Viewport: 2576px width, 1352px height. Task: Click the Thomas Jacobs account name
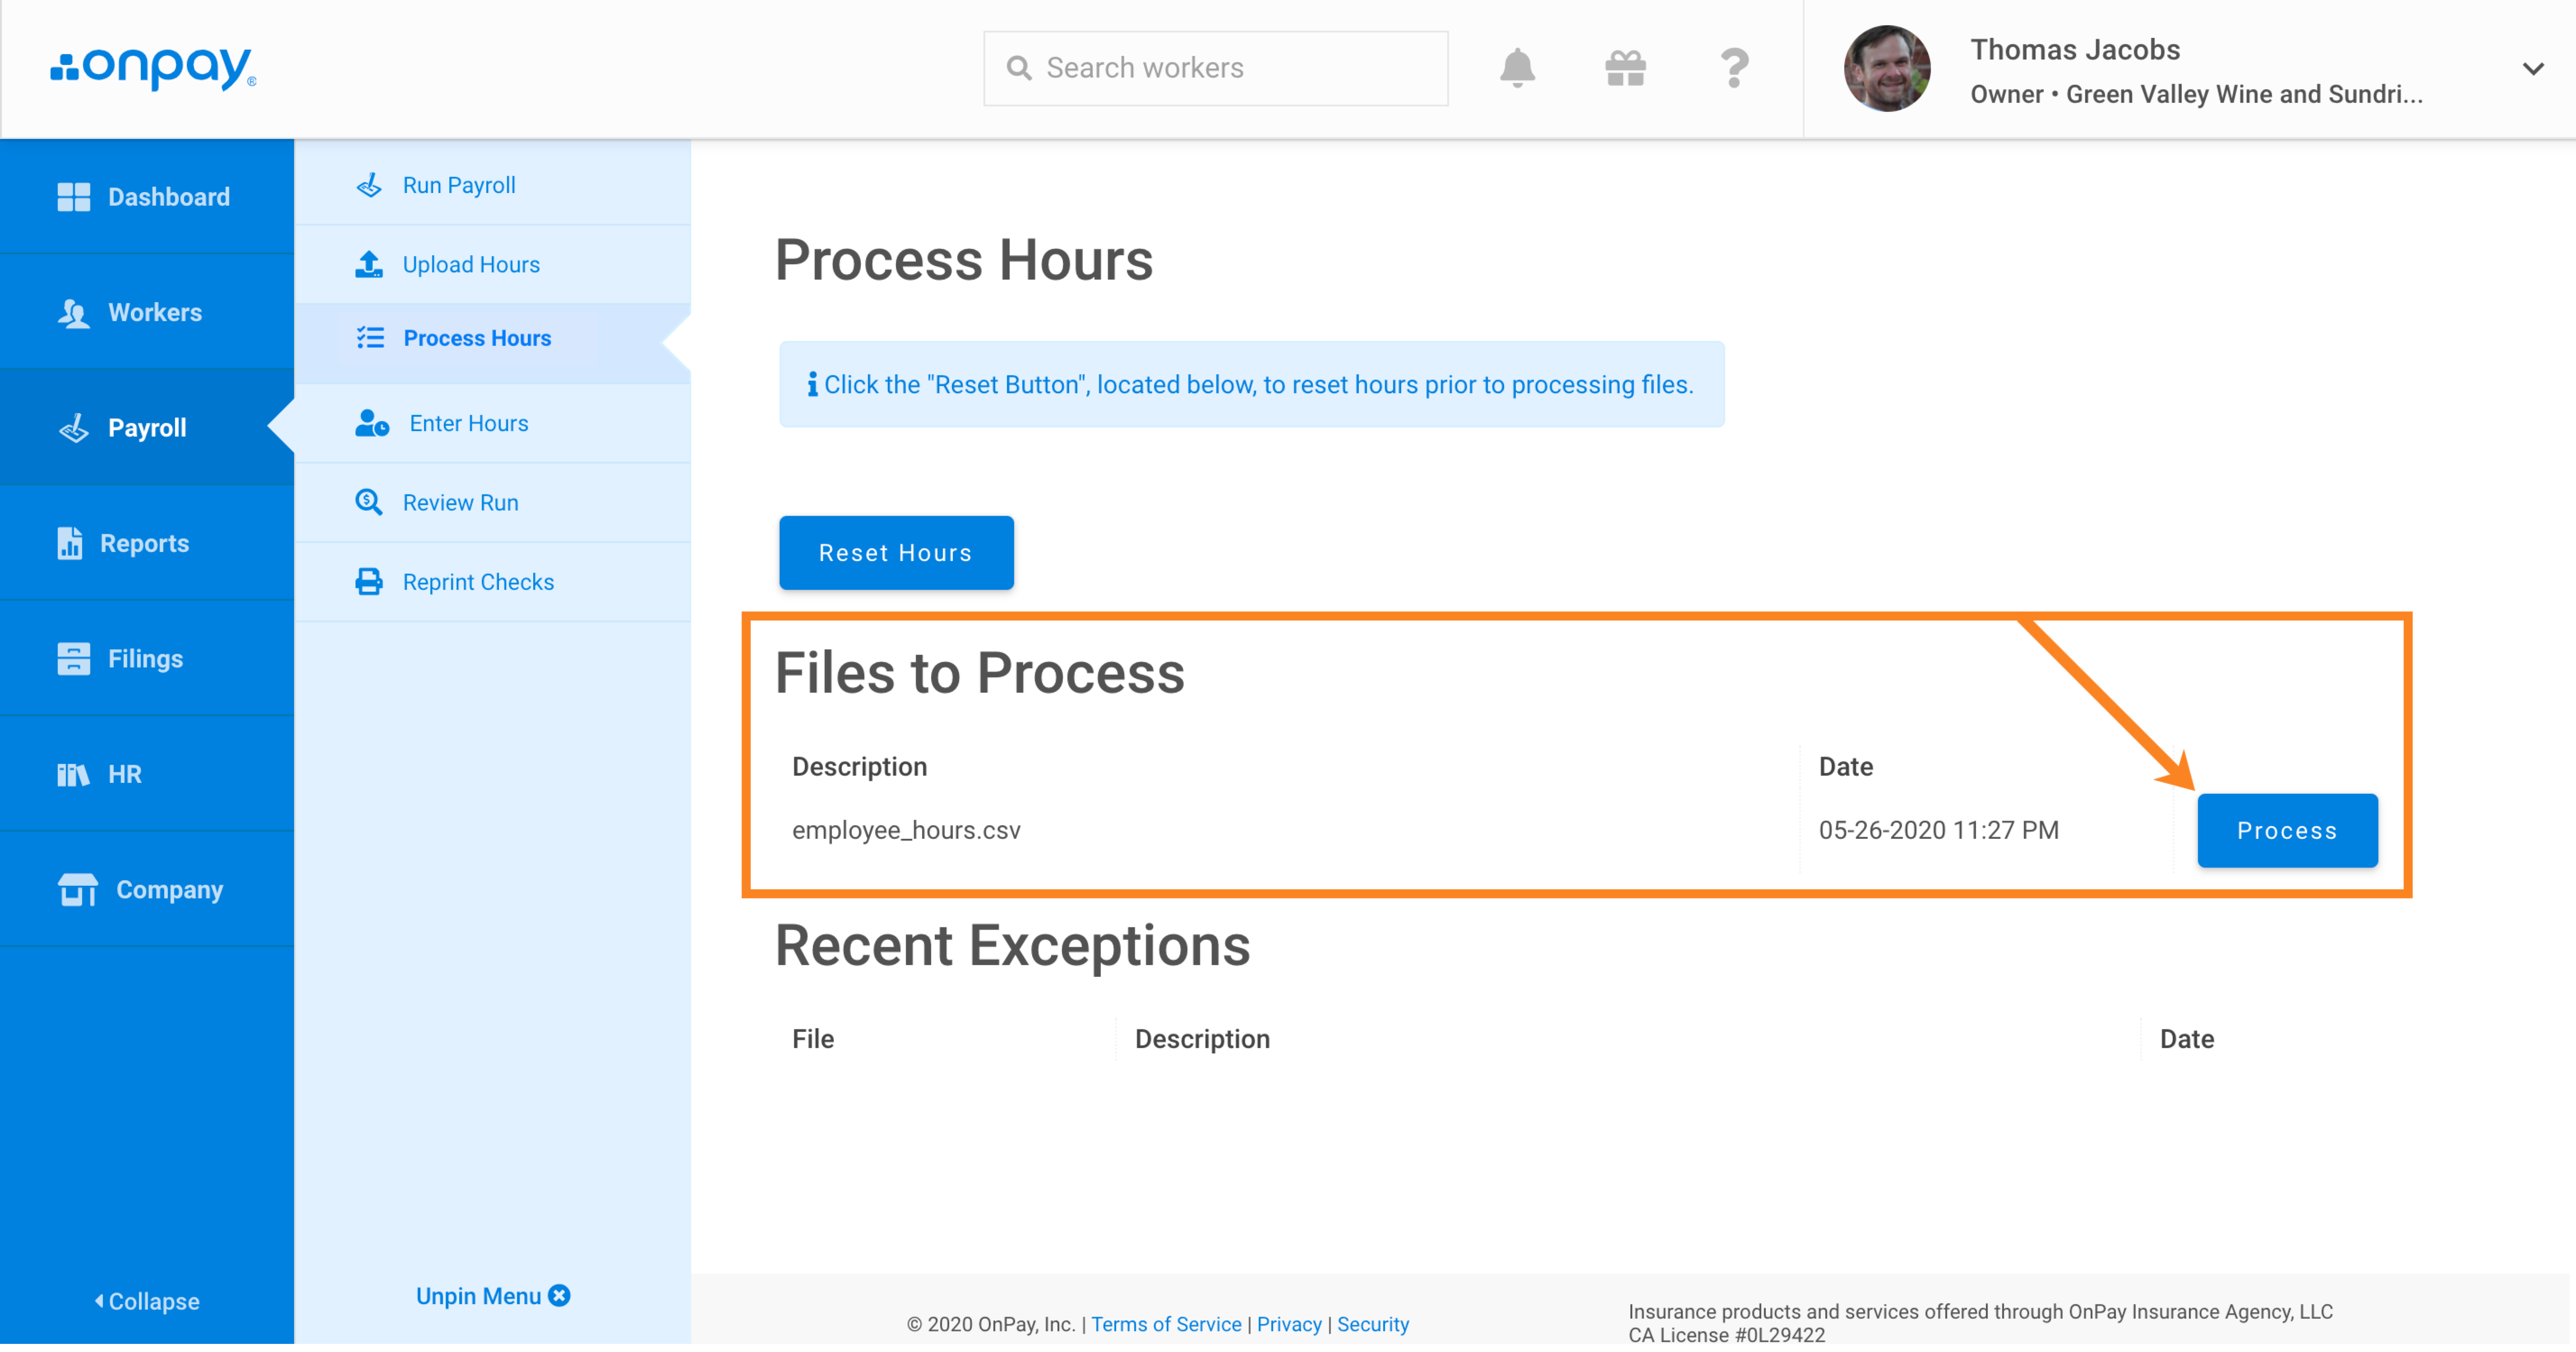click(x=2074, y=49)
